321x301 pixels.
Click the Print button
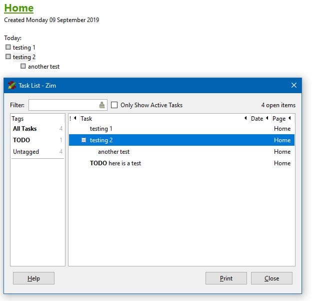[x=226, y=278]
